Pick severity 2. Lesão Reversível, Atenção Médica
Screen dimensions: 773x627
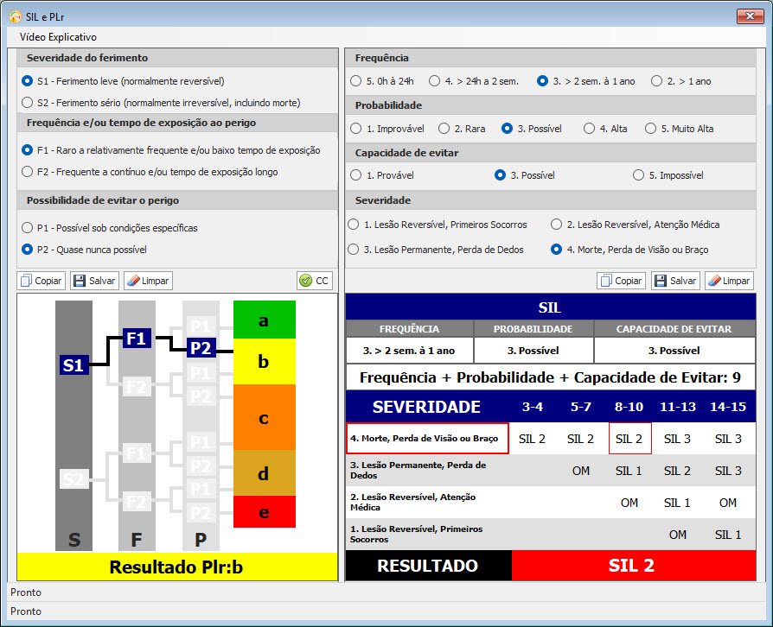click(x=635, y=225)
